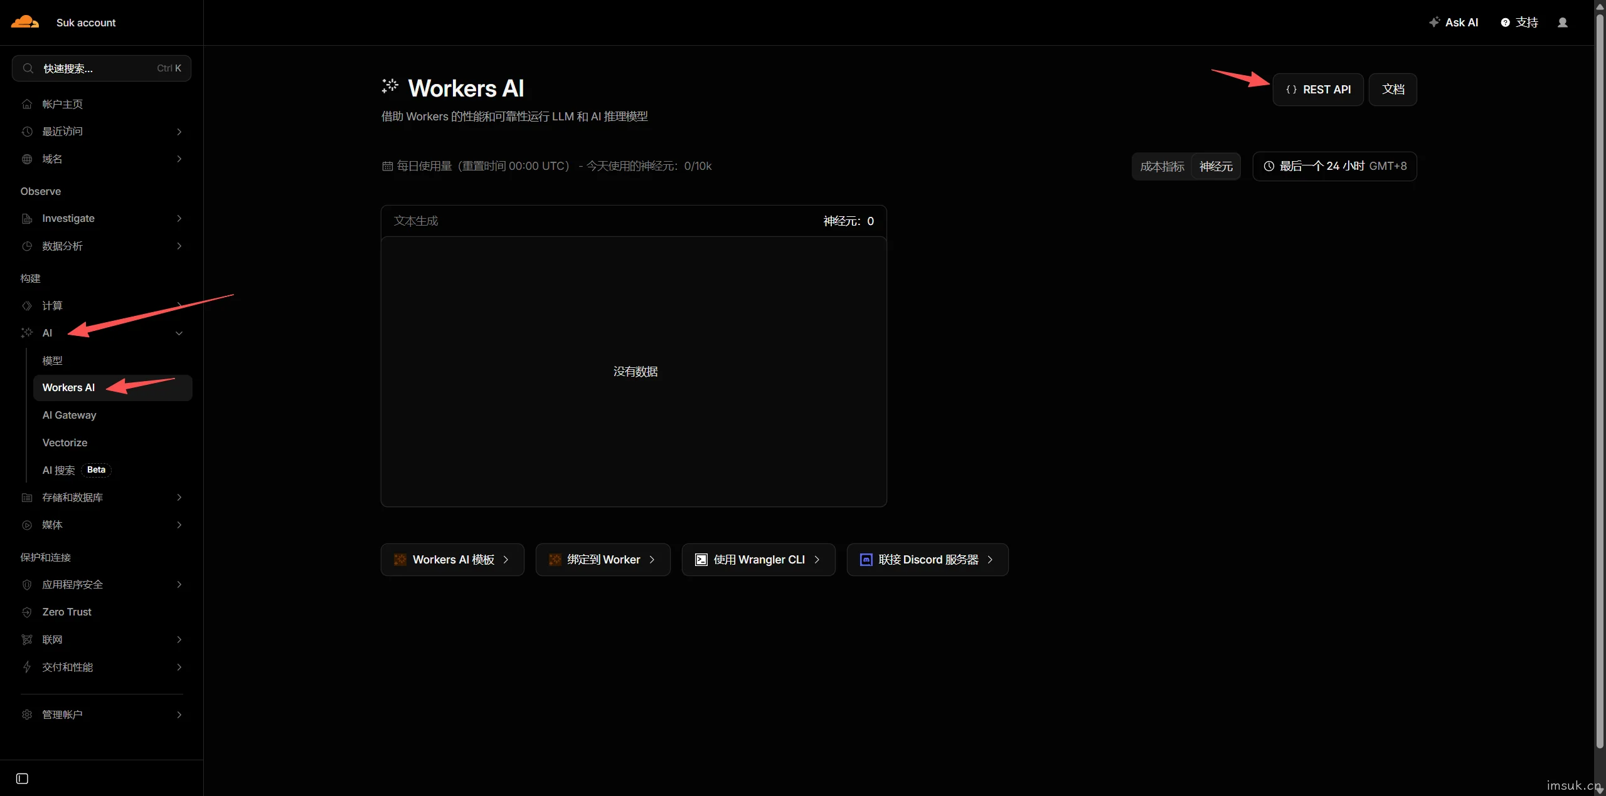1606x796 pixels.
Task: Expand 管理帐户 chevron
Action: coord(179,715)
